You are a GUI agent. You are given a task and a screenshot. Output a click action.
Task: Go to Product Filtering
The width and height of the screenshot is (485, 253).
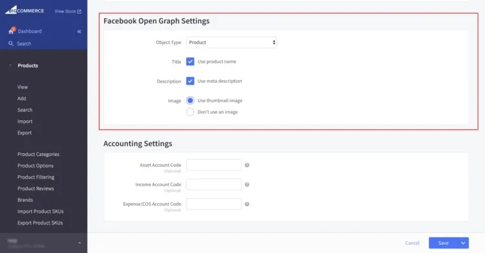pos(36,177)
